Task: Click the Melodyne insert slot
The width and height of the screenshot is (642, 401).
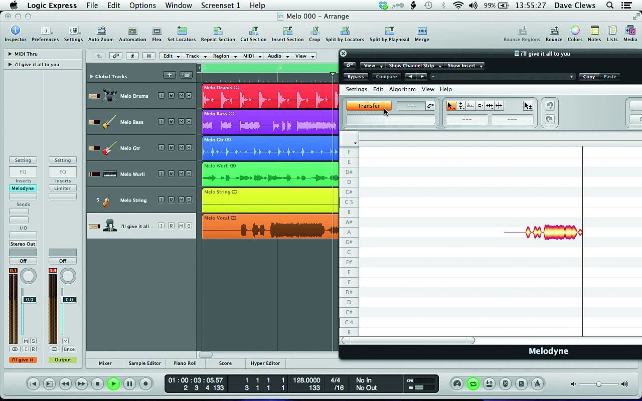Action: click(23, 188)
